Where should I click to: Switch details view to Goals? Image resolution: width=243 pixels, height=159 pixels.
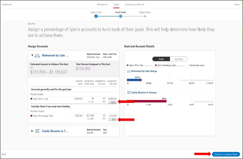click(161, 59)
